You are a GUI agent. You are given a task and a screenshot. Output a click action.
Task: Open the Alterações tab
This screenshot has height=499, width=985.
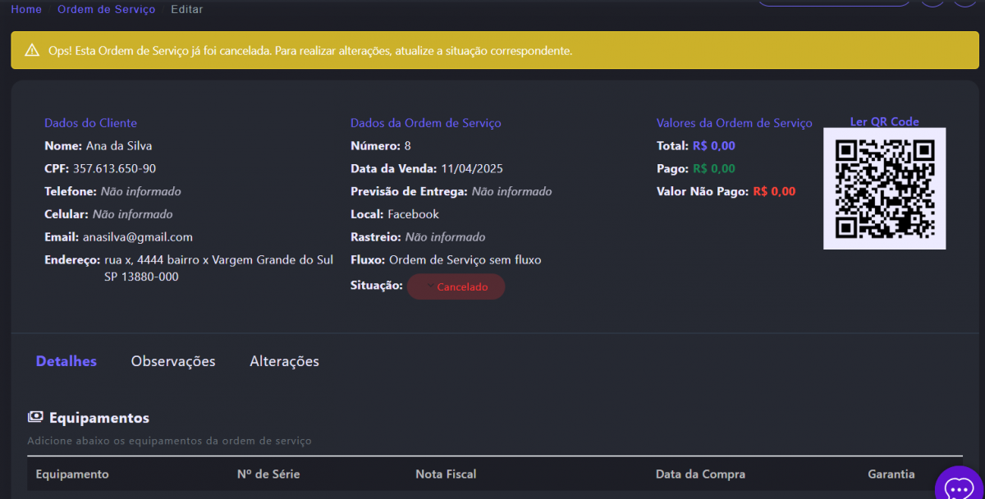point(284,361)
